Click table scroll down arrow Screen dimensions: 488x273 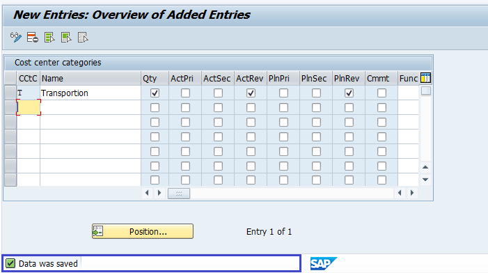(x=425, y=180)
